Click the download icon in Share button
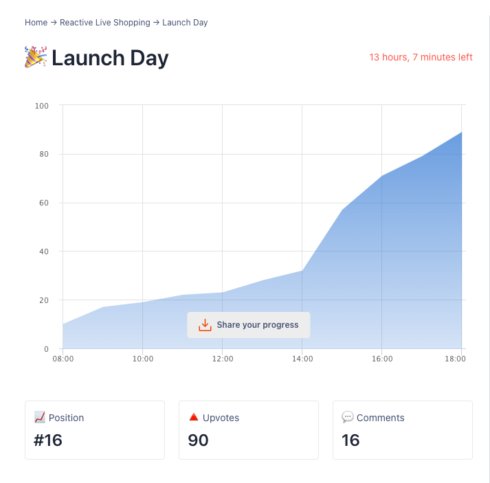The height and width of the screenshot is (483, 490). click(x=205, y=325)
